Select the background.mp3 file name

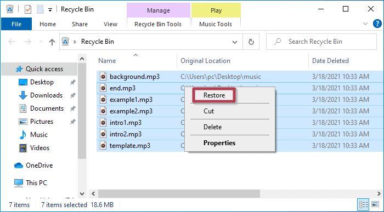[x=134, y=77]
